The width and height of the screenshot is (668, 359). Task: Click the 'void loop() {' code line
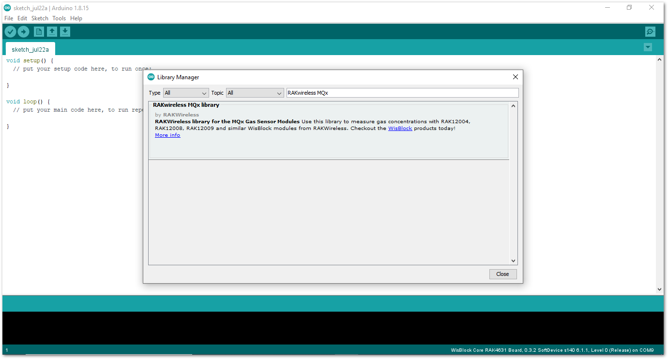[x=28, y=102]
